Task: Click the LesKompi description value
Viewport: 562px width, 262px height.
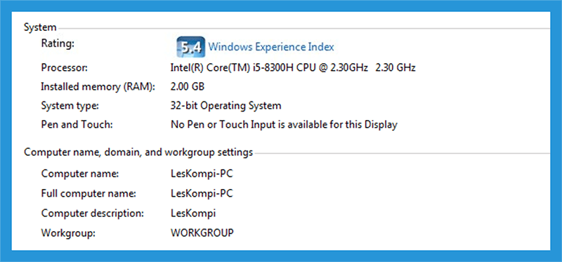Action: click(x=193, y=214)
